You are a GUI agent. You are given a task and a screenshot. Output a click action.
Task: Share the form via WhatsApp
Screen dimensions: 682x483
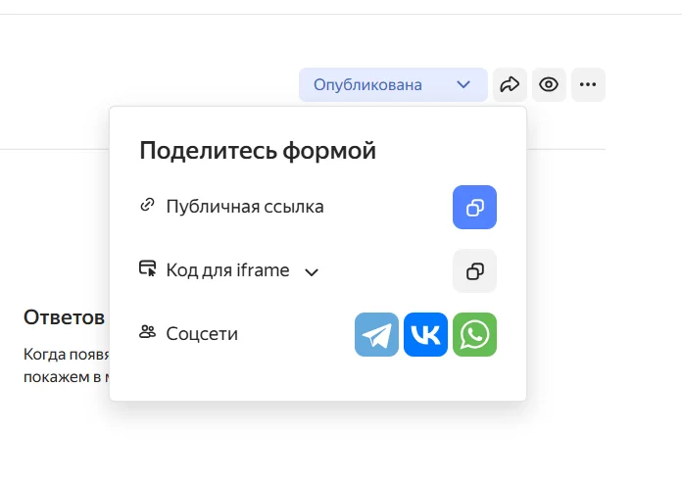point(474,335)
